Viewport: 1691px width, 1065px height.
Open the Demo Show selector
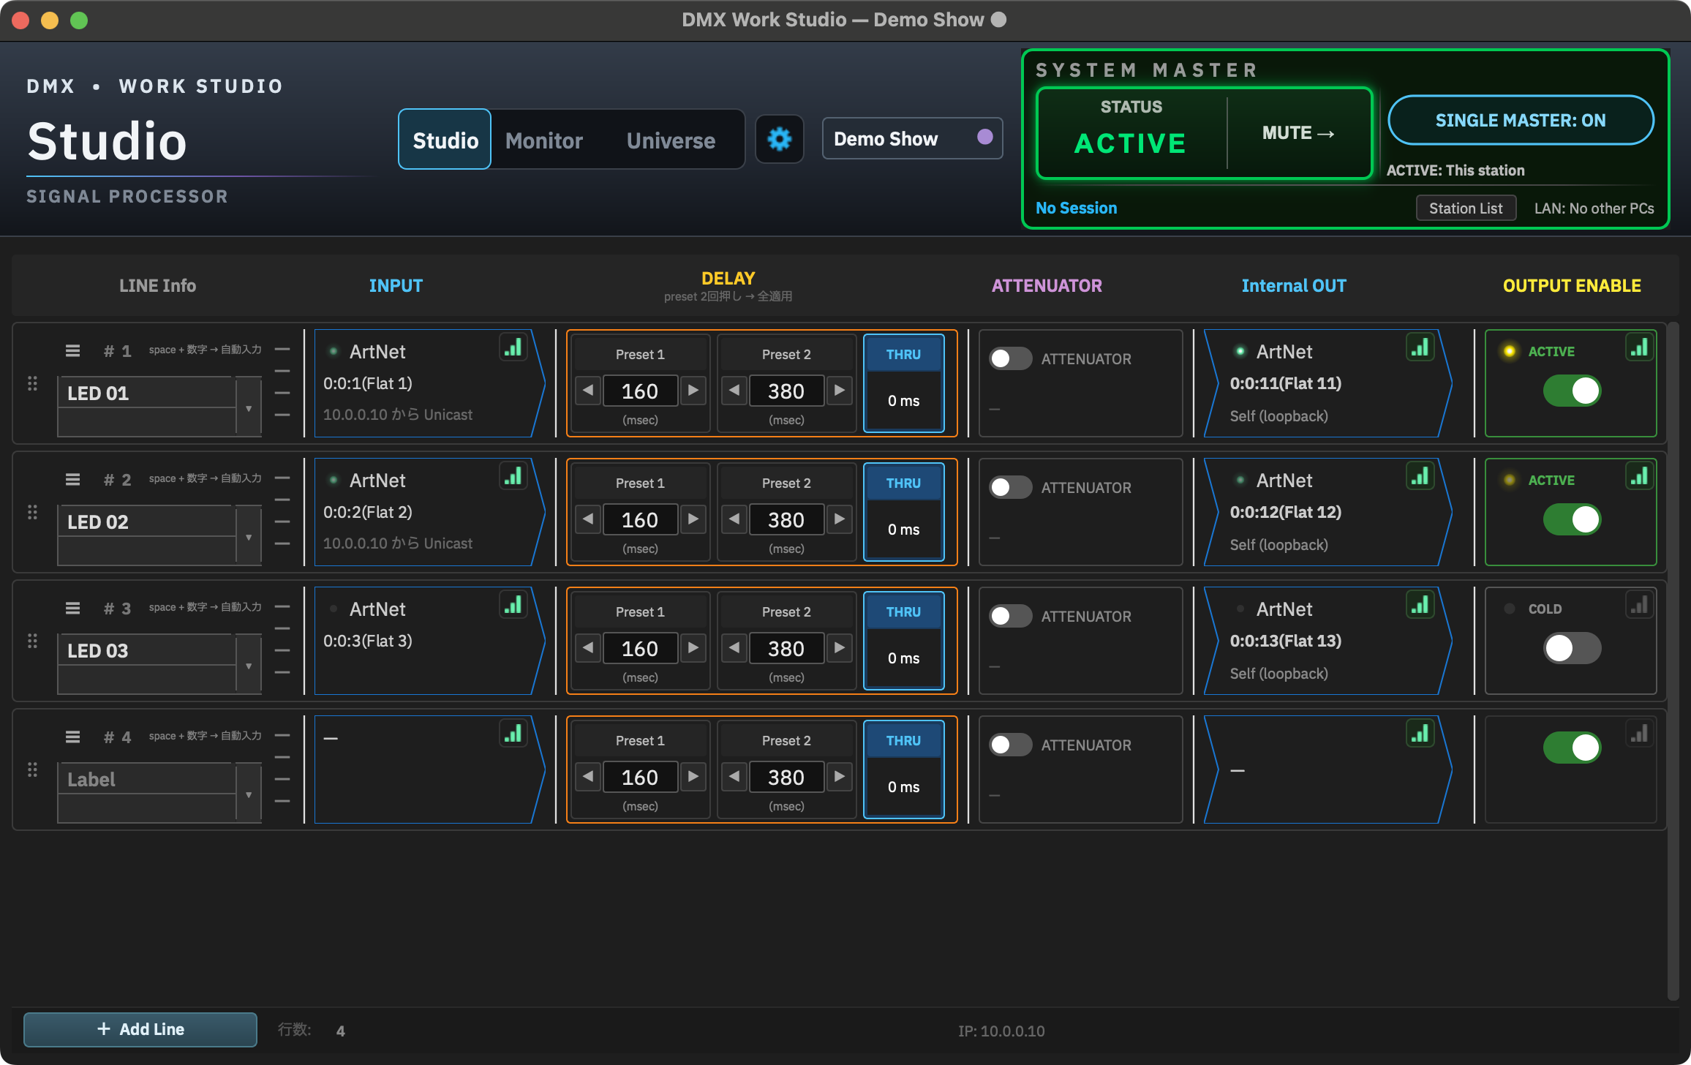[912, 138]
